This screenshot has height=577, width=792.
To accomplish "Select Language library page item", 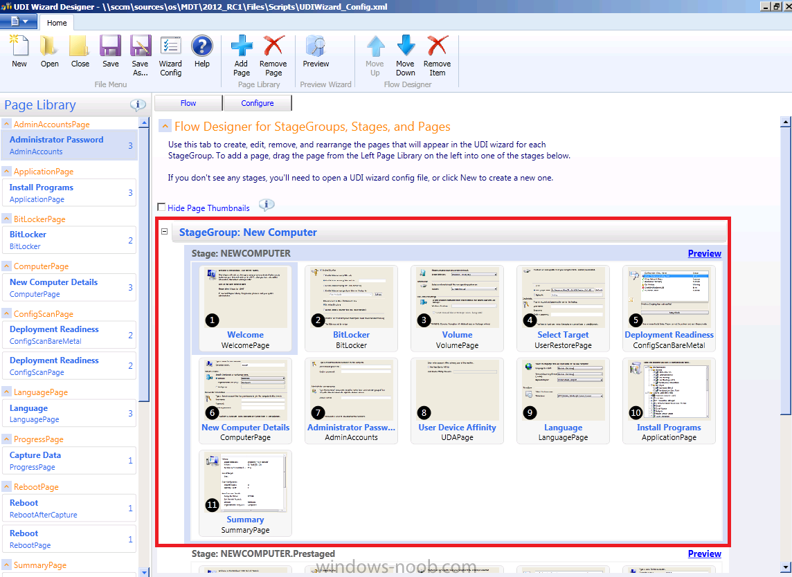I will 69,414.
